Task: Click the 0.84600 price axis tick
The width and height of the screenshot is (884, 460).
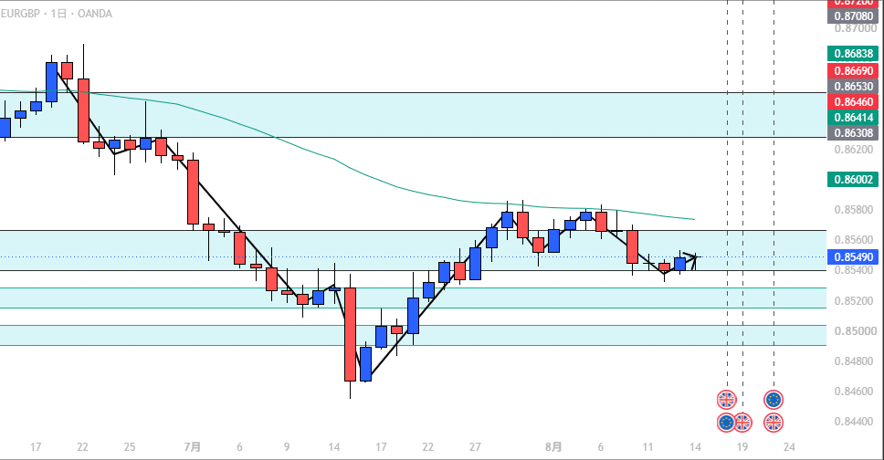Action: coord(856,392)
